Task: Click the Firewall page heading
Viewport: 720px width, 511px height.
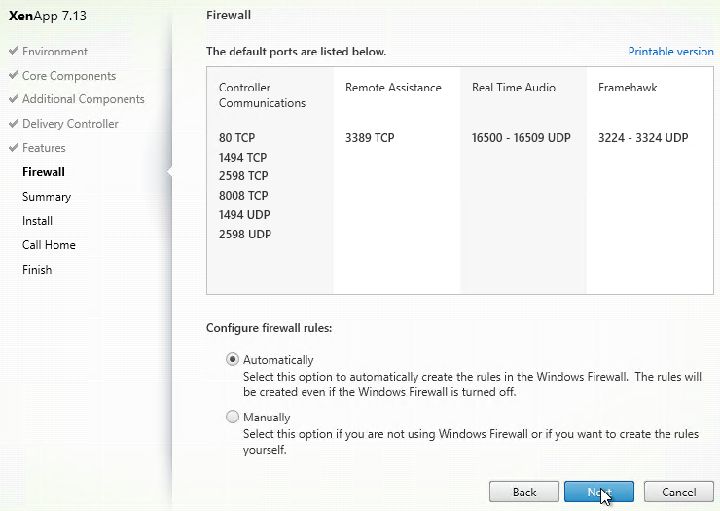Action: [229, 16]
